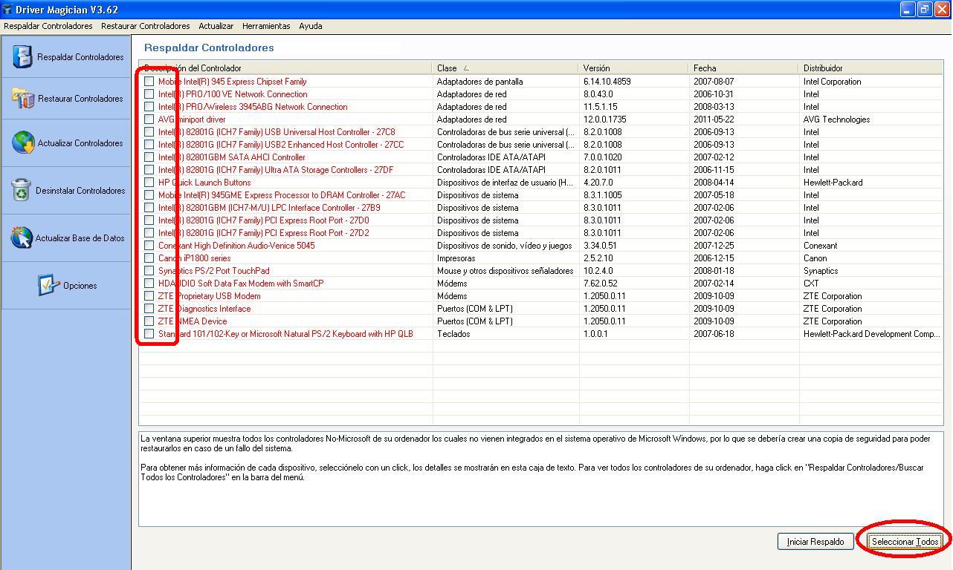Go to Desinstalar Controladores in sidebar
953x570 pixels.
65,191
